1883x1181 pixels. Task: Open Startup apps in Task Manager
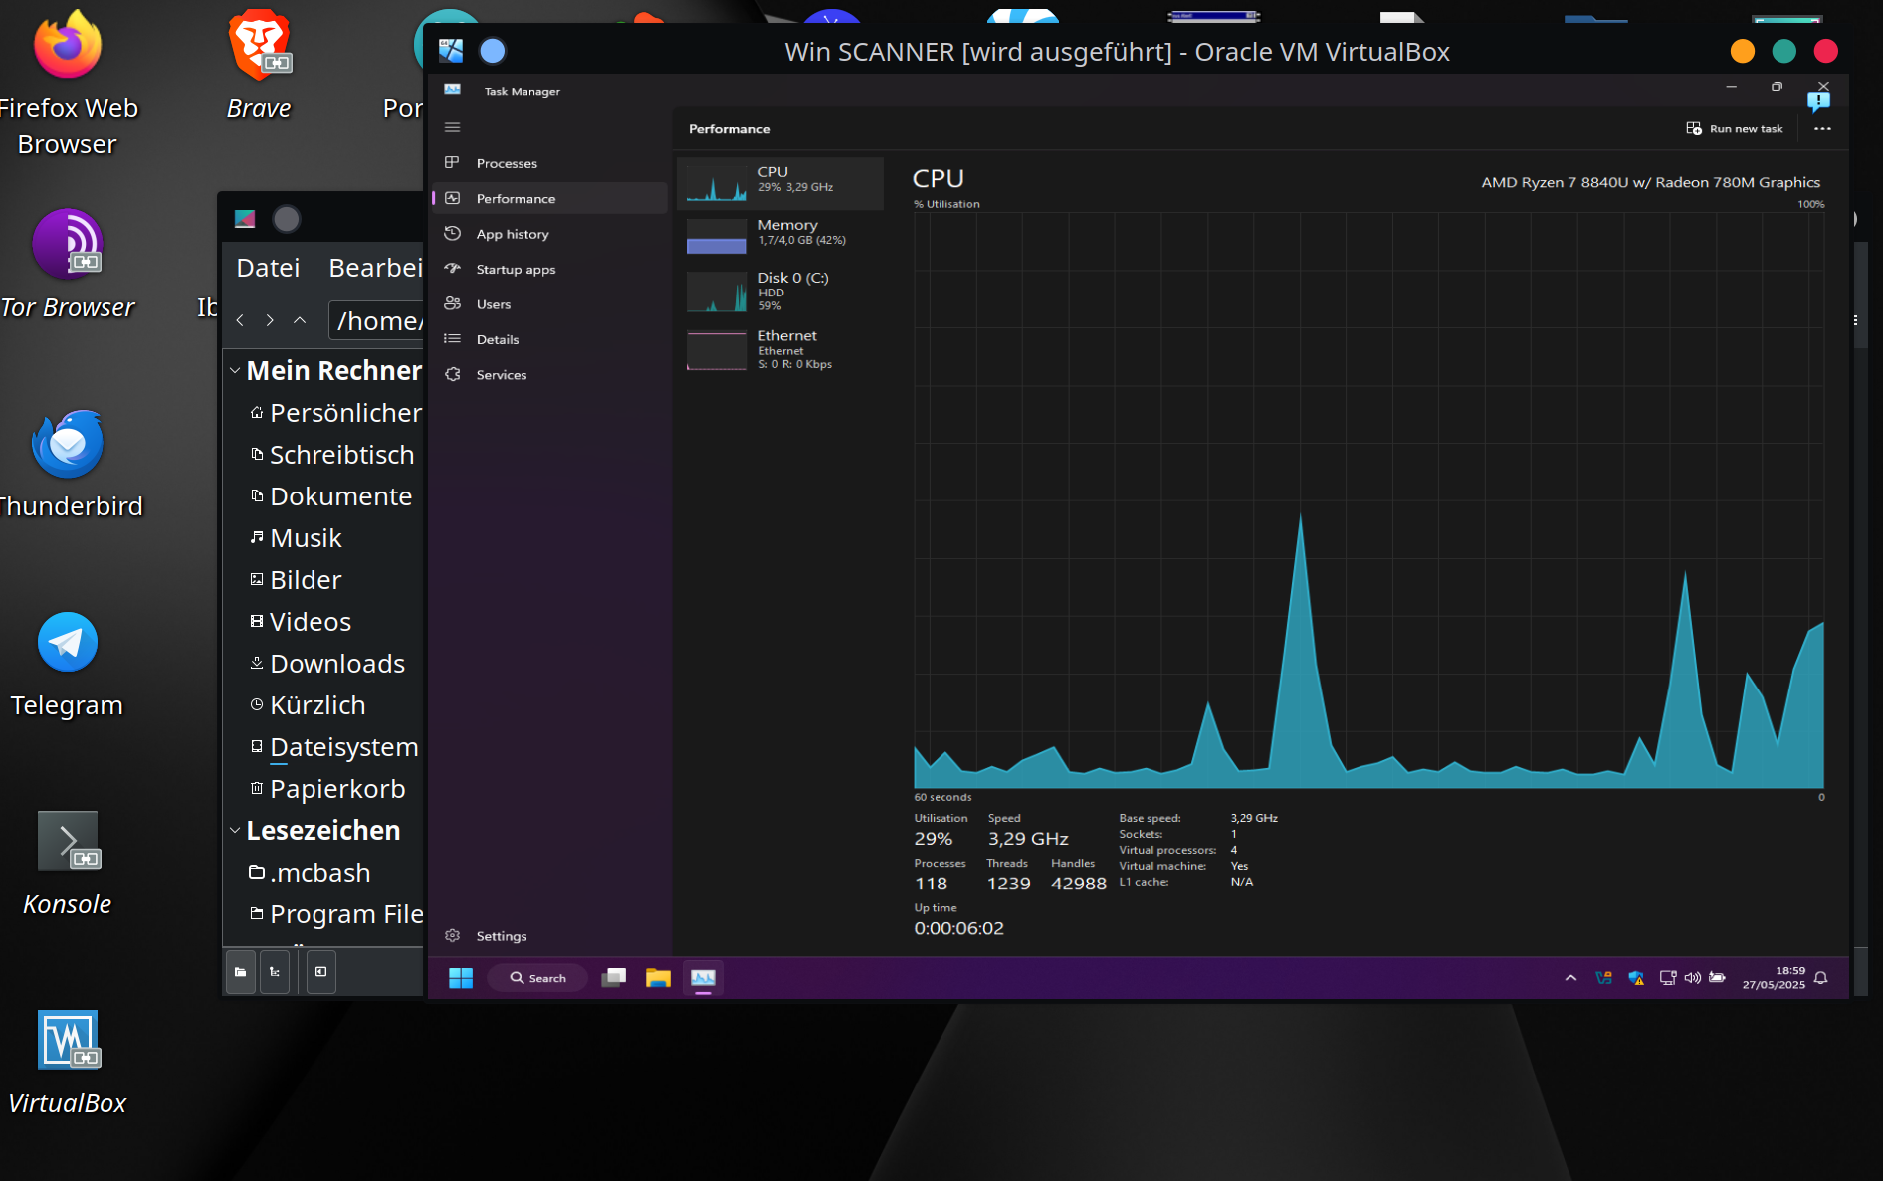[x=549, y=269]
